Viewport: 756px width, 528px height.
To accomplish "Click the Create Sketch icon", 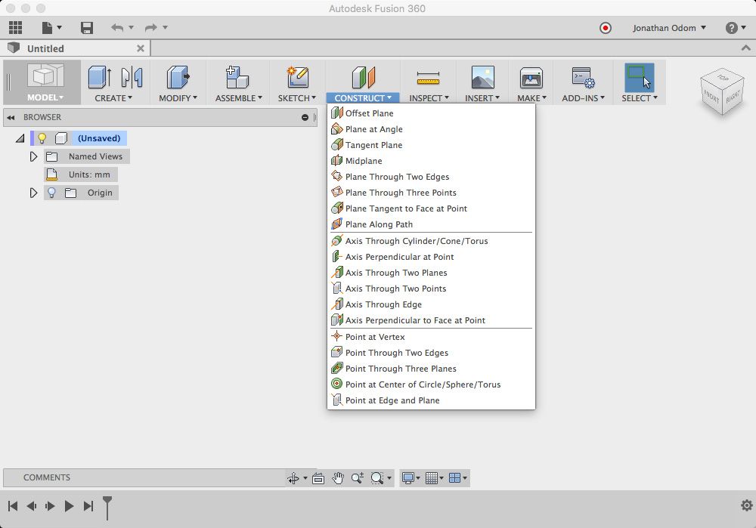I will (297, 77).
